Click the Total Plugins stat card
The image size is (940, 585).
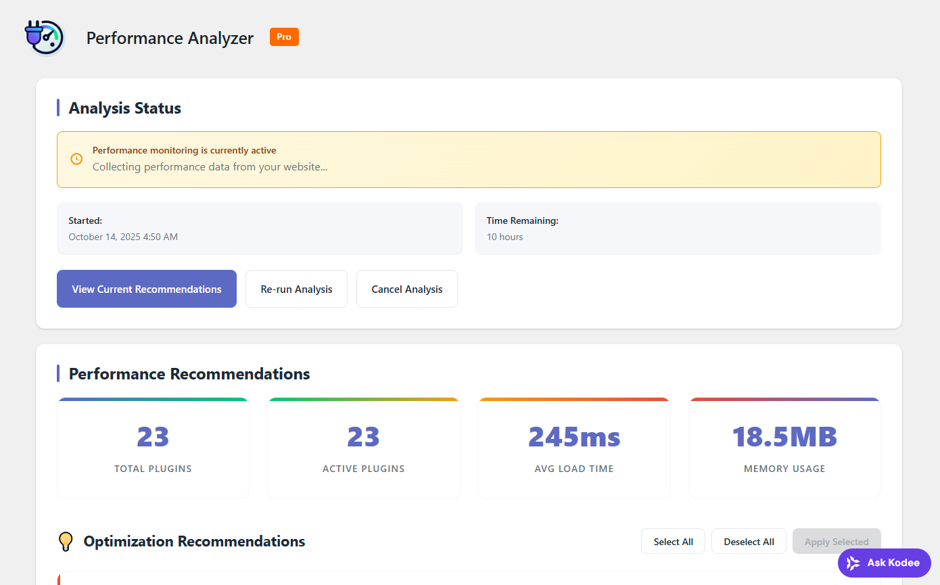153,448
